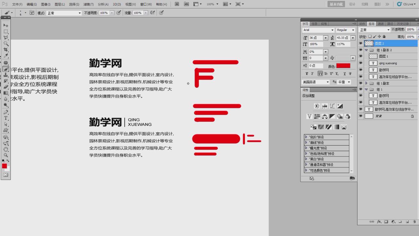This screenshot has width=419, height=236.
Task: Select the Brush tool in toolbox
Action: [6, 69]
